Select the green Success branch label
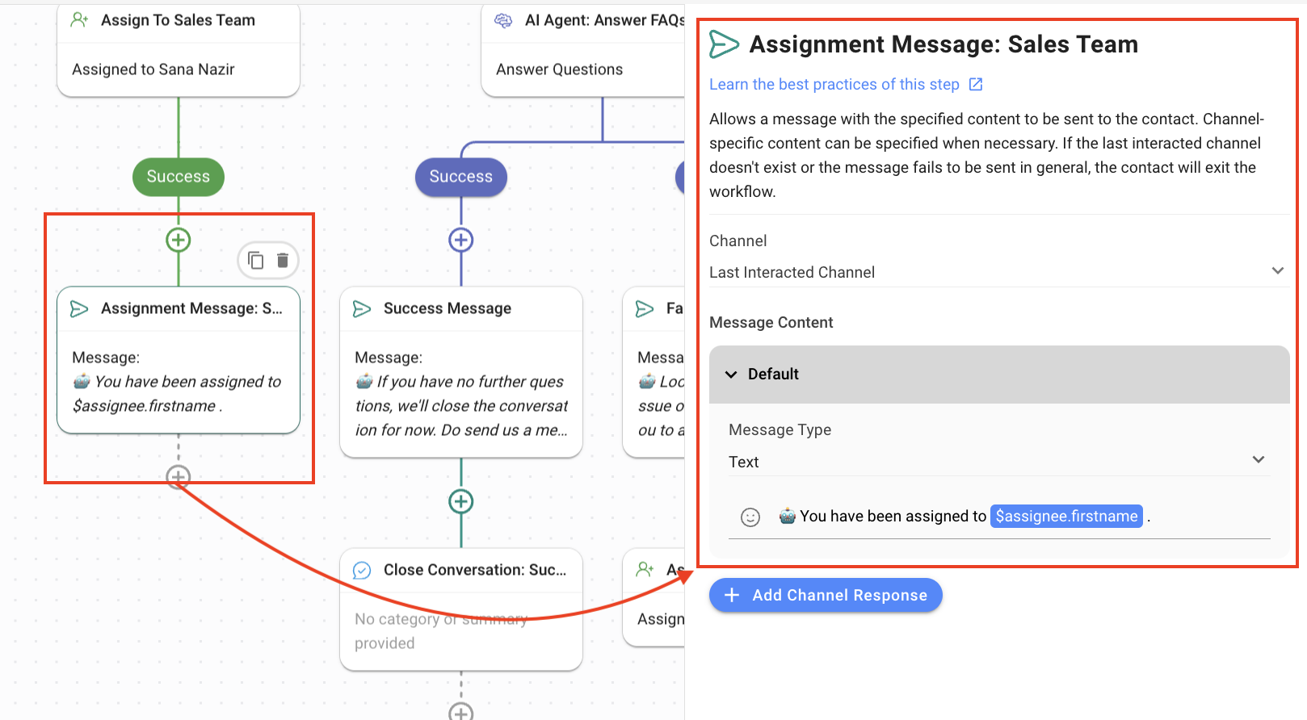 point(179,177)
